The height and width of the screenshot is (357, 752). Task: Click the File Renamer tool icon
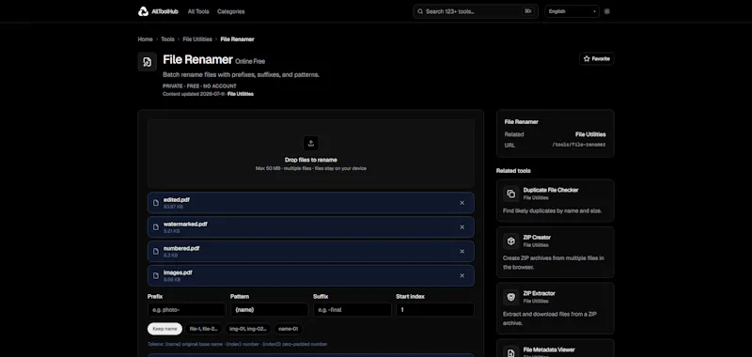tap(148, 62)
